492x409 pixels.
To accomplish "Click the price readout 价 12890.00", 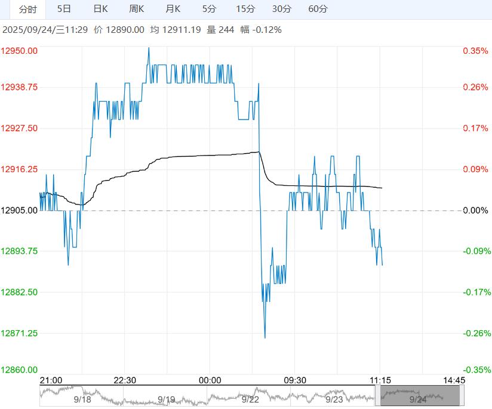I will coord(119,30).
